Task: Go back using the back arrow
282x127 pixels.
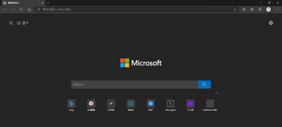Action: tap(5, 9)
